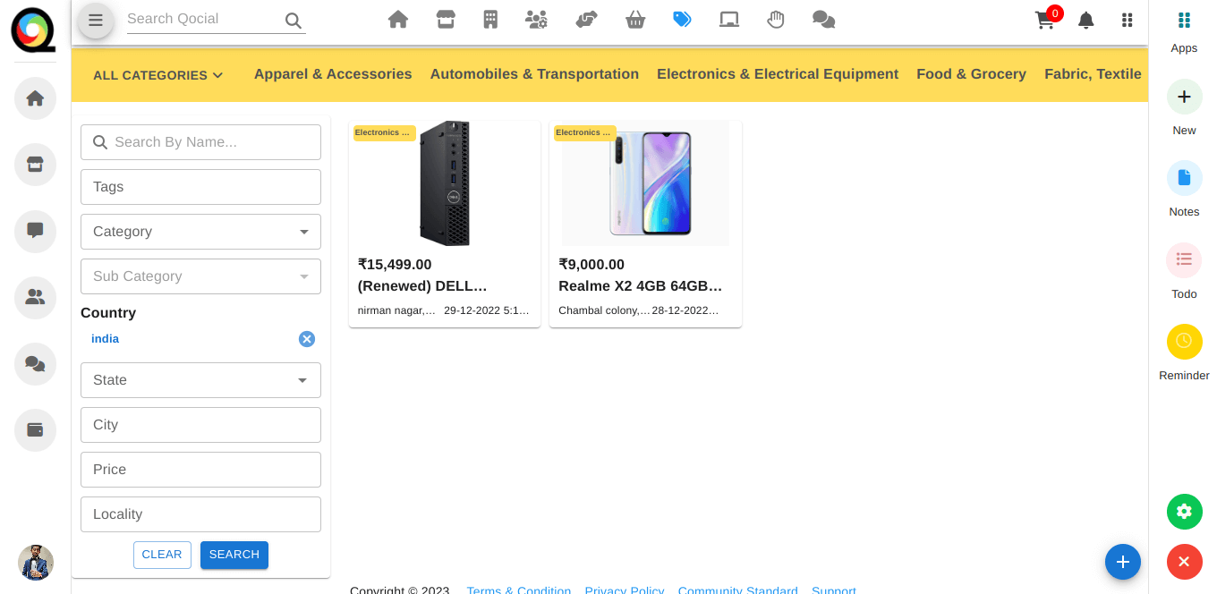This screenshot has height=594, width=1217.
Task: Open the raised hand icon in top navigation
Action: coord(776,19)
